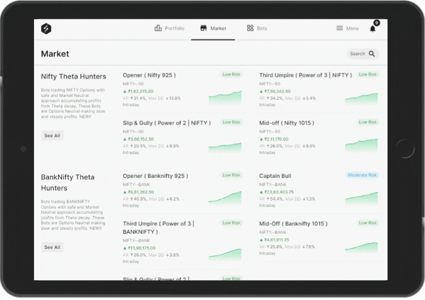Click the Nifty Theta Hunters heading
The width and height of the screenshot is (425, 300).
pos(73,76)
